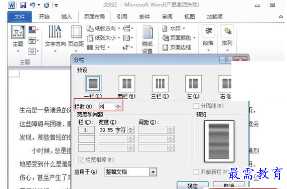287x189 pixels.
Task: Toggle start new column (开始新栏) checkbox
Action: (196, 172)
